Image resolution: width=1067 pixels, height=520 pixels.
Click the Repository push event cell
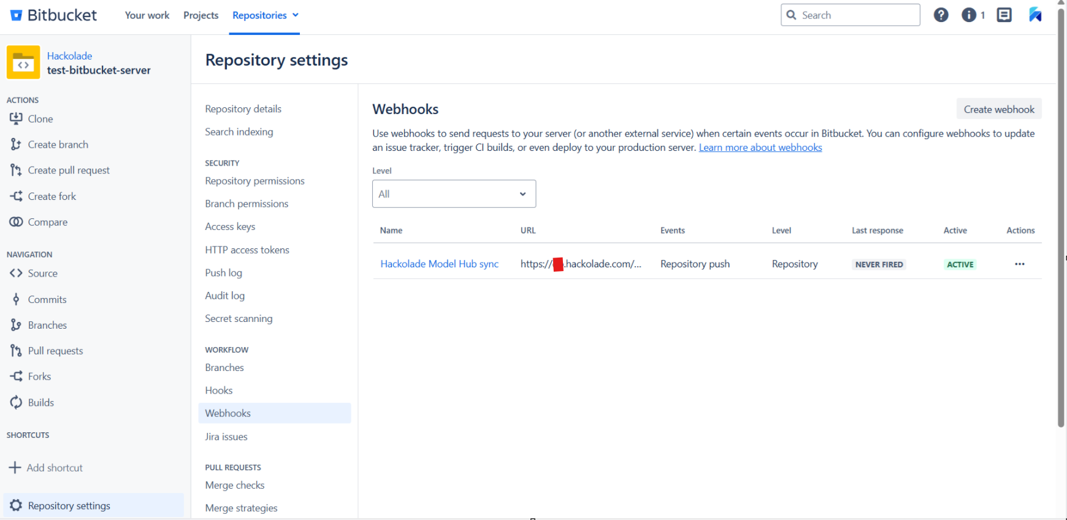click(x=695, y=264)
